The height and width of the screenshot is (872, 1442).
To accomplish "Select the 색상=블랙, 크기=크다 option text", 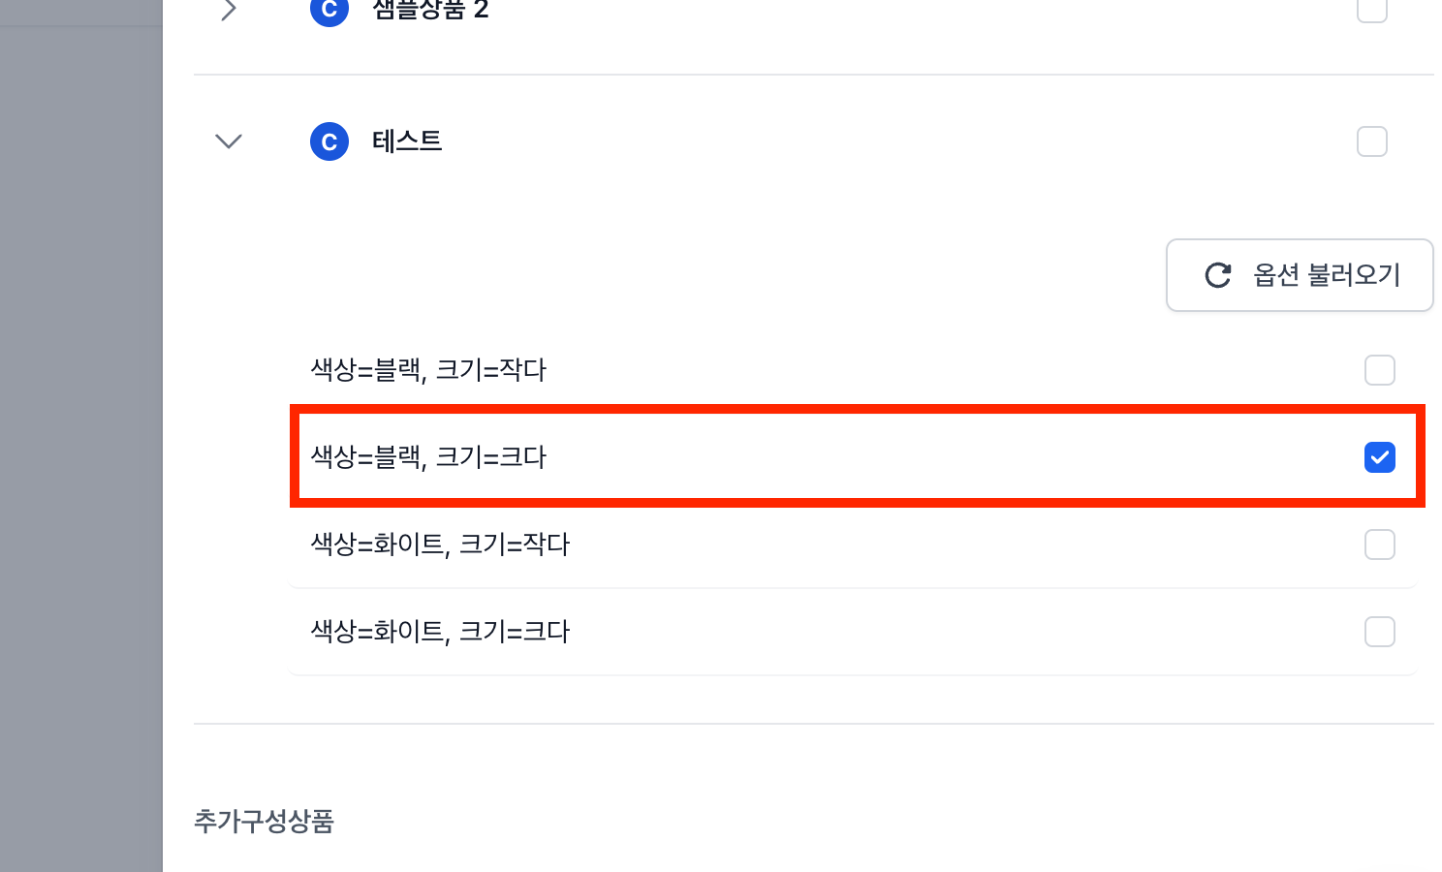I will (428, 457).
